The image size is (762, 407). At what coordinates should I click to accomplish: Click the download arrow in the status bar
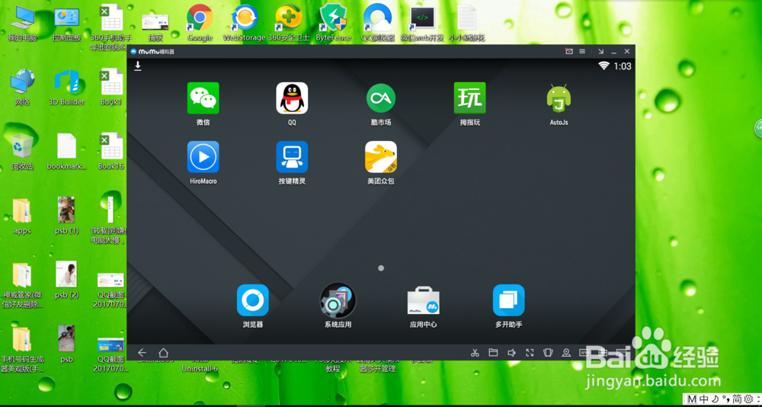(138, 66)
